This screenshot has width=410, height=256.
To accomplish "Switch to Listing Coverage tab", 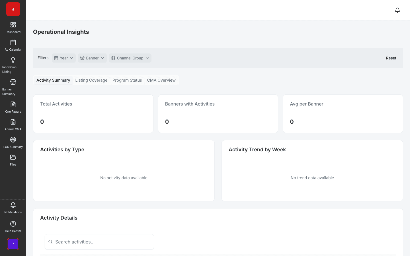I will click(91, 80).
